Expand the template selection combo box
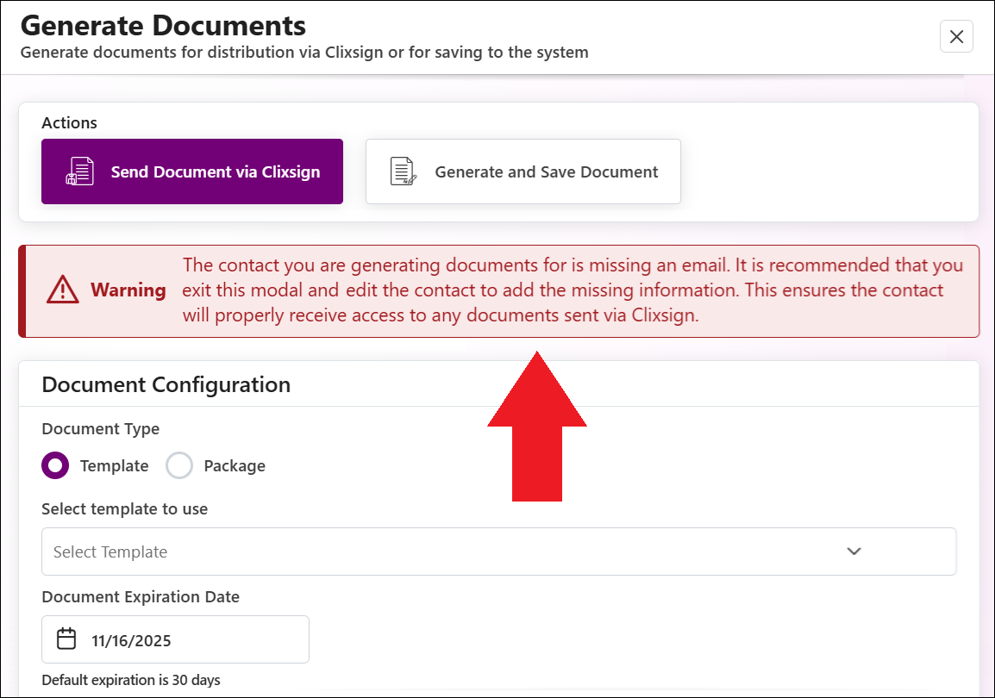 (498, 551)
